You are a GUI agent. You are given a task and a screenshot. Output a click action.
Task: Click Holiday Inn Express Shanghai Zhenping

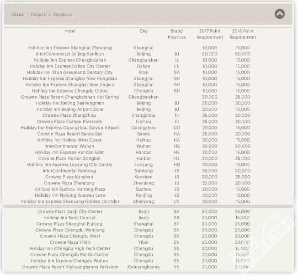coord(70,48)
